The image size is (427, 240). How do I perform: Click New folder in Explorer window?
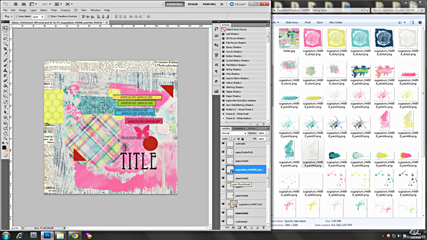[335, 23]
